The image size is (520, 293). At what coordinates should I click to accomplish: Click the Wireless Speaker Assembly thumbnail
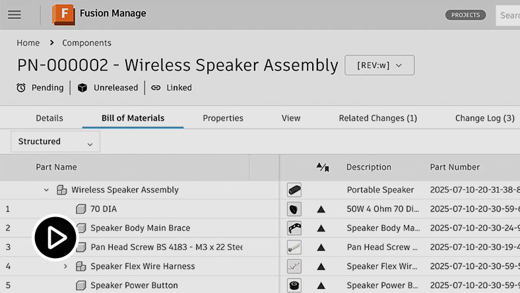[294, 190]
